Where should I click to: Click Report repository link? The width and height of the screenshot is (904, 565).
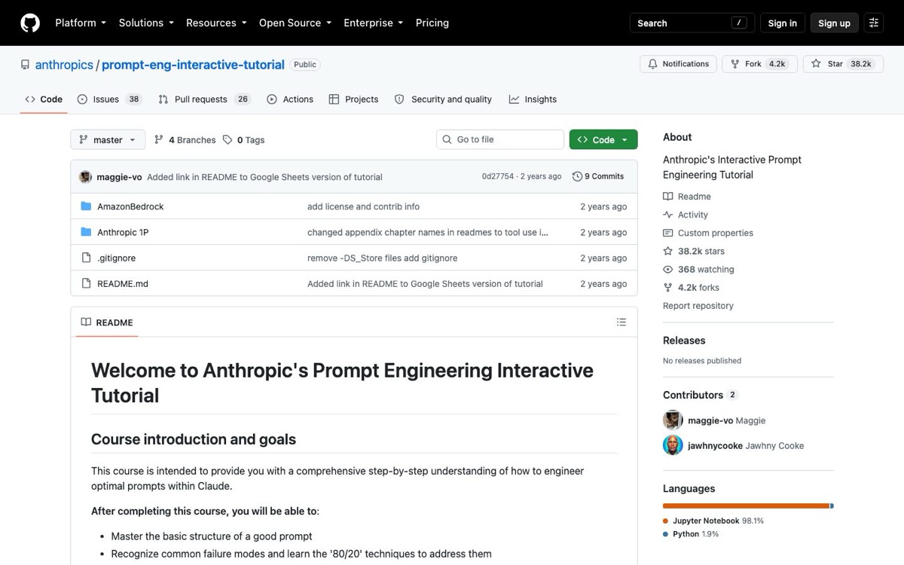698,306
